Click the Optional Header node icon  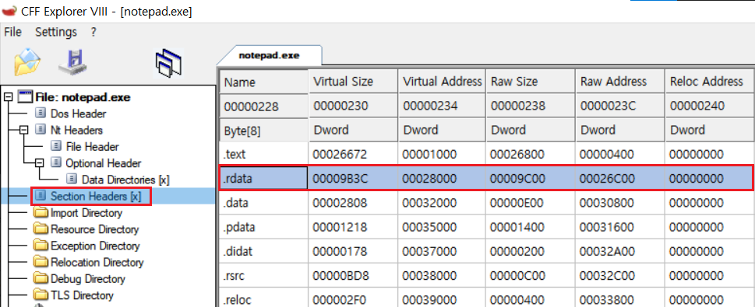click(x=57, y=163)
